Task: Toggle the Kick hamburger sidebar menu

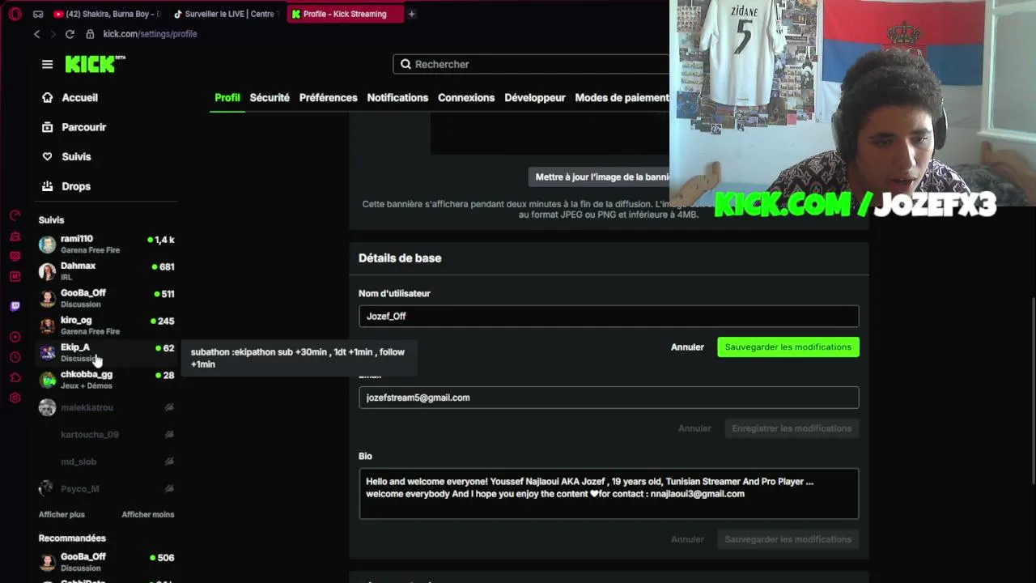Action: 47,64
